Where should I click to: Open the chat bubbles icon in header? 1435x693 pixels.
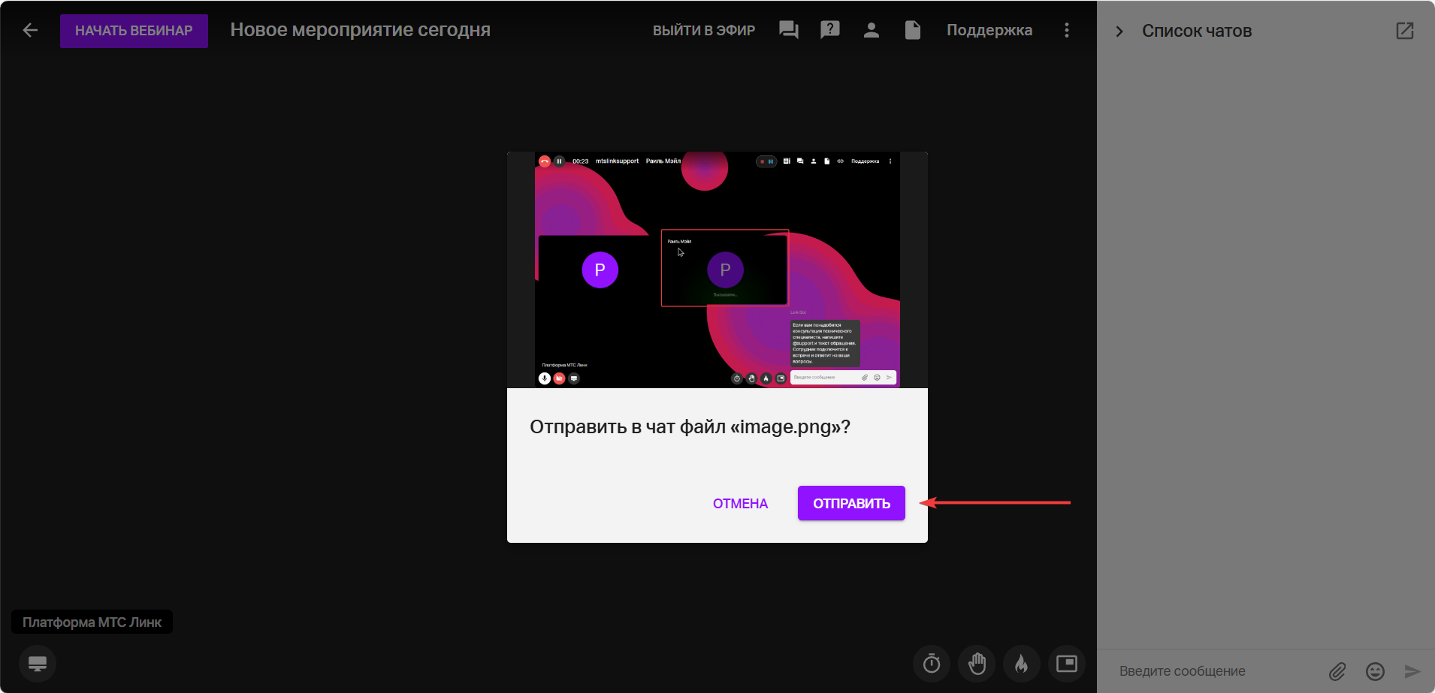pyautogui.click(x=788, y=30)
